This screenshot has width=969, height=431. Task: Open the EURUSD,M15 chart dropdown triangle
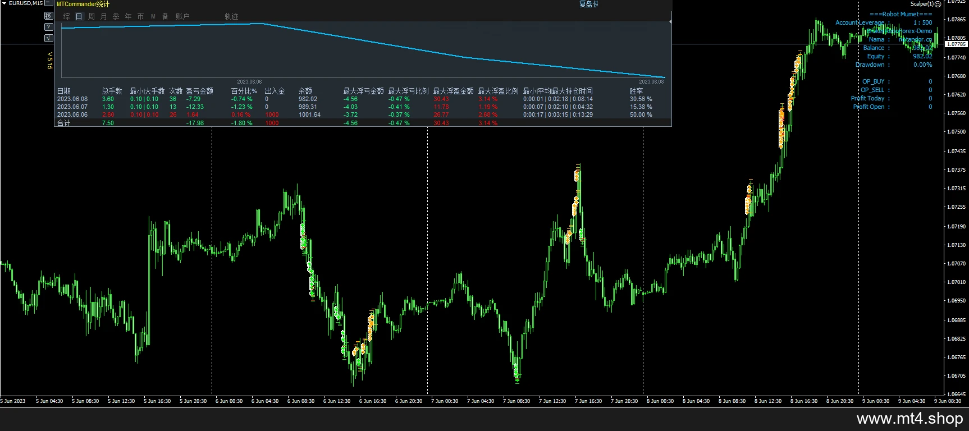(4, 3)
